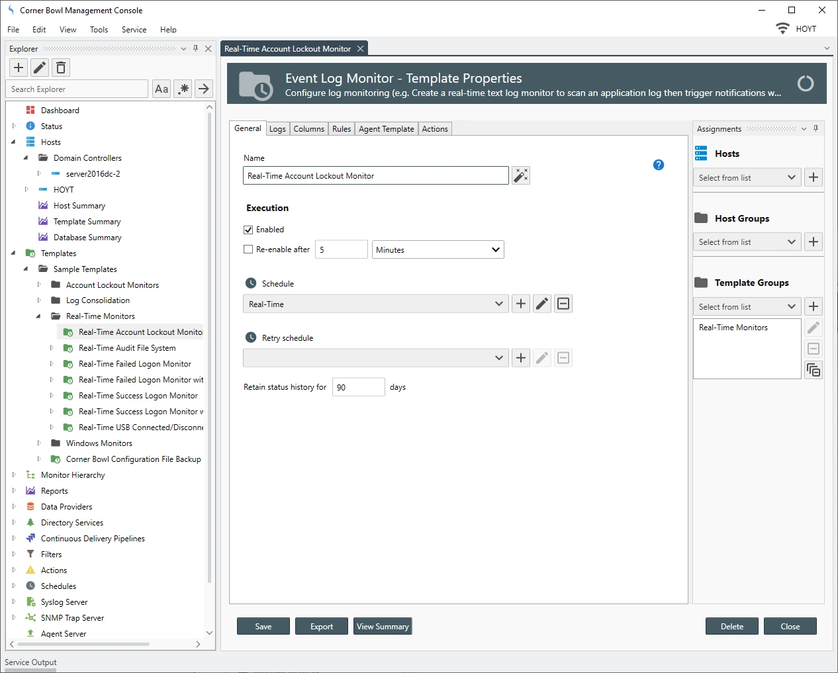
Task: Open the Real-Time schedule dropdown
Action: coord(375,304)
